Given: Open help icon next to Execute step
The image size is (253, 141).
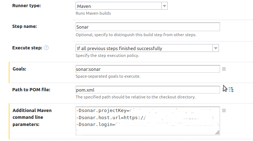Looking at the screenshot, I should (x=46, y=48).
